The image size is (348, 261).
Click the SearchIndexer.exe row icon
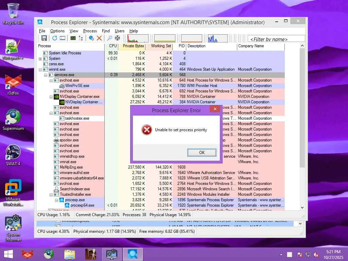[x=56, y=189]
